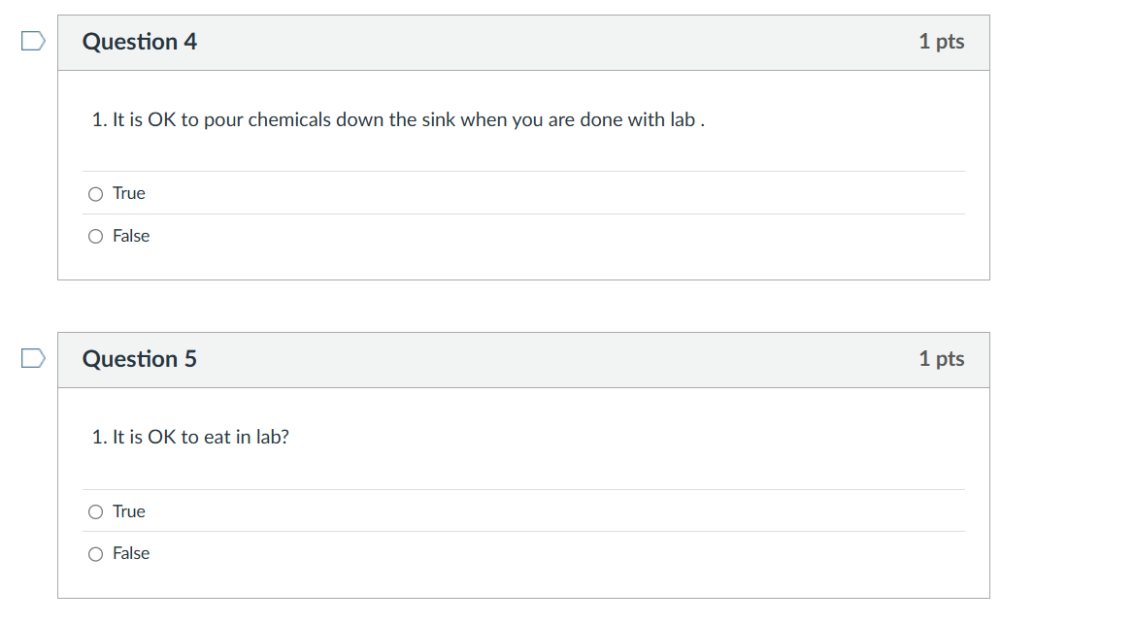The image size is (1134, 624).
Task: Click the "Question 5" heading title
Action: tap(140, 359)
